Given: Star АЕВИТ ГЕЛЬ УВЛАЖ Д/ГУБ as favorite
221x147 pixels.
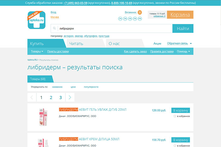Looking at the screenshot, I should [x=175, y=116].
